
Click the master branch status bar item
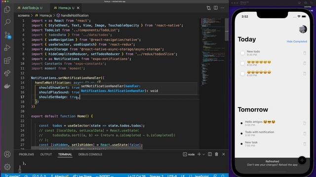[x=12, y=176]
